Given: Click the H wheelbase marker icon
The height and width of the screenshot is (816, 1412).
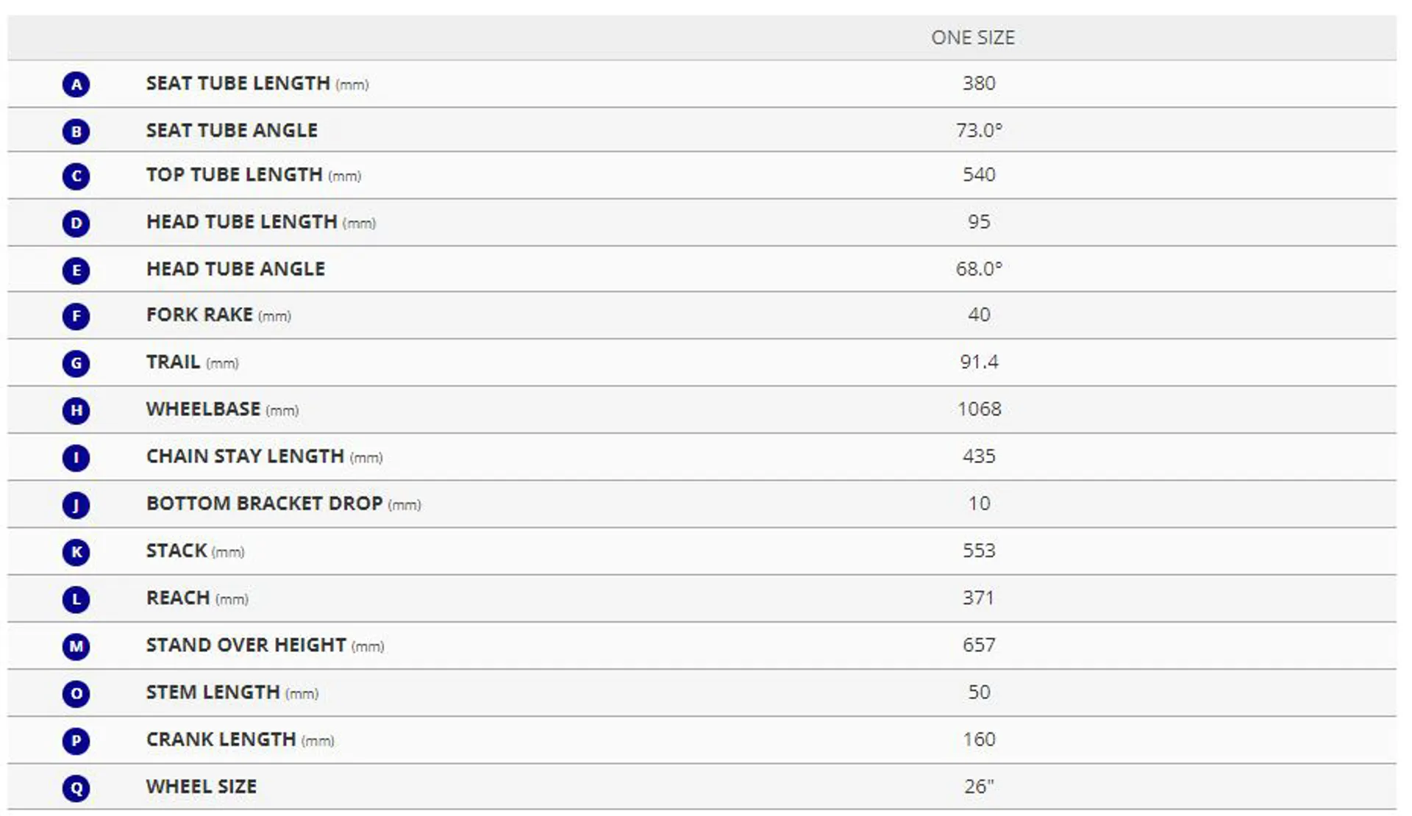Looking at the screenshot, I should coord(76,410).
